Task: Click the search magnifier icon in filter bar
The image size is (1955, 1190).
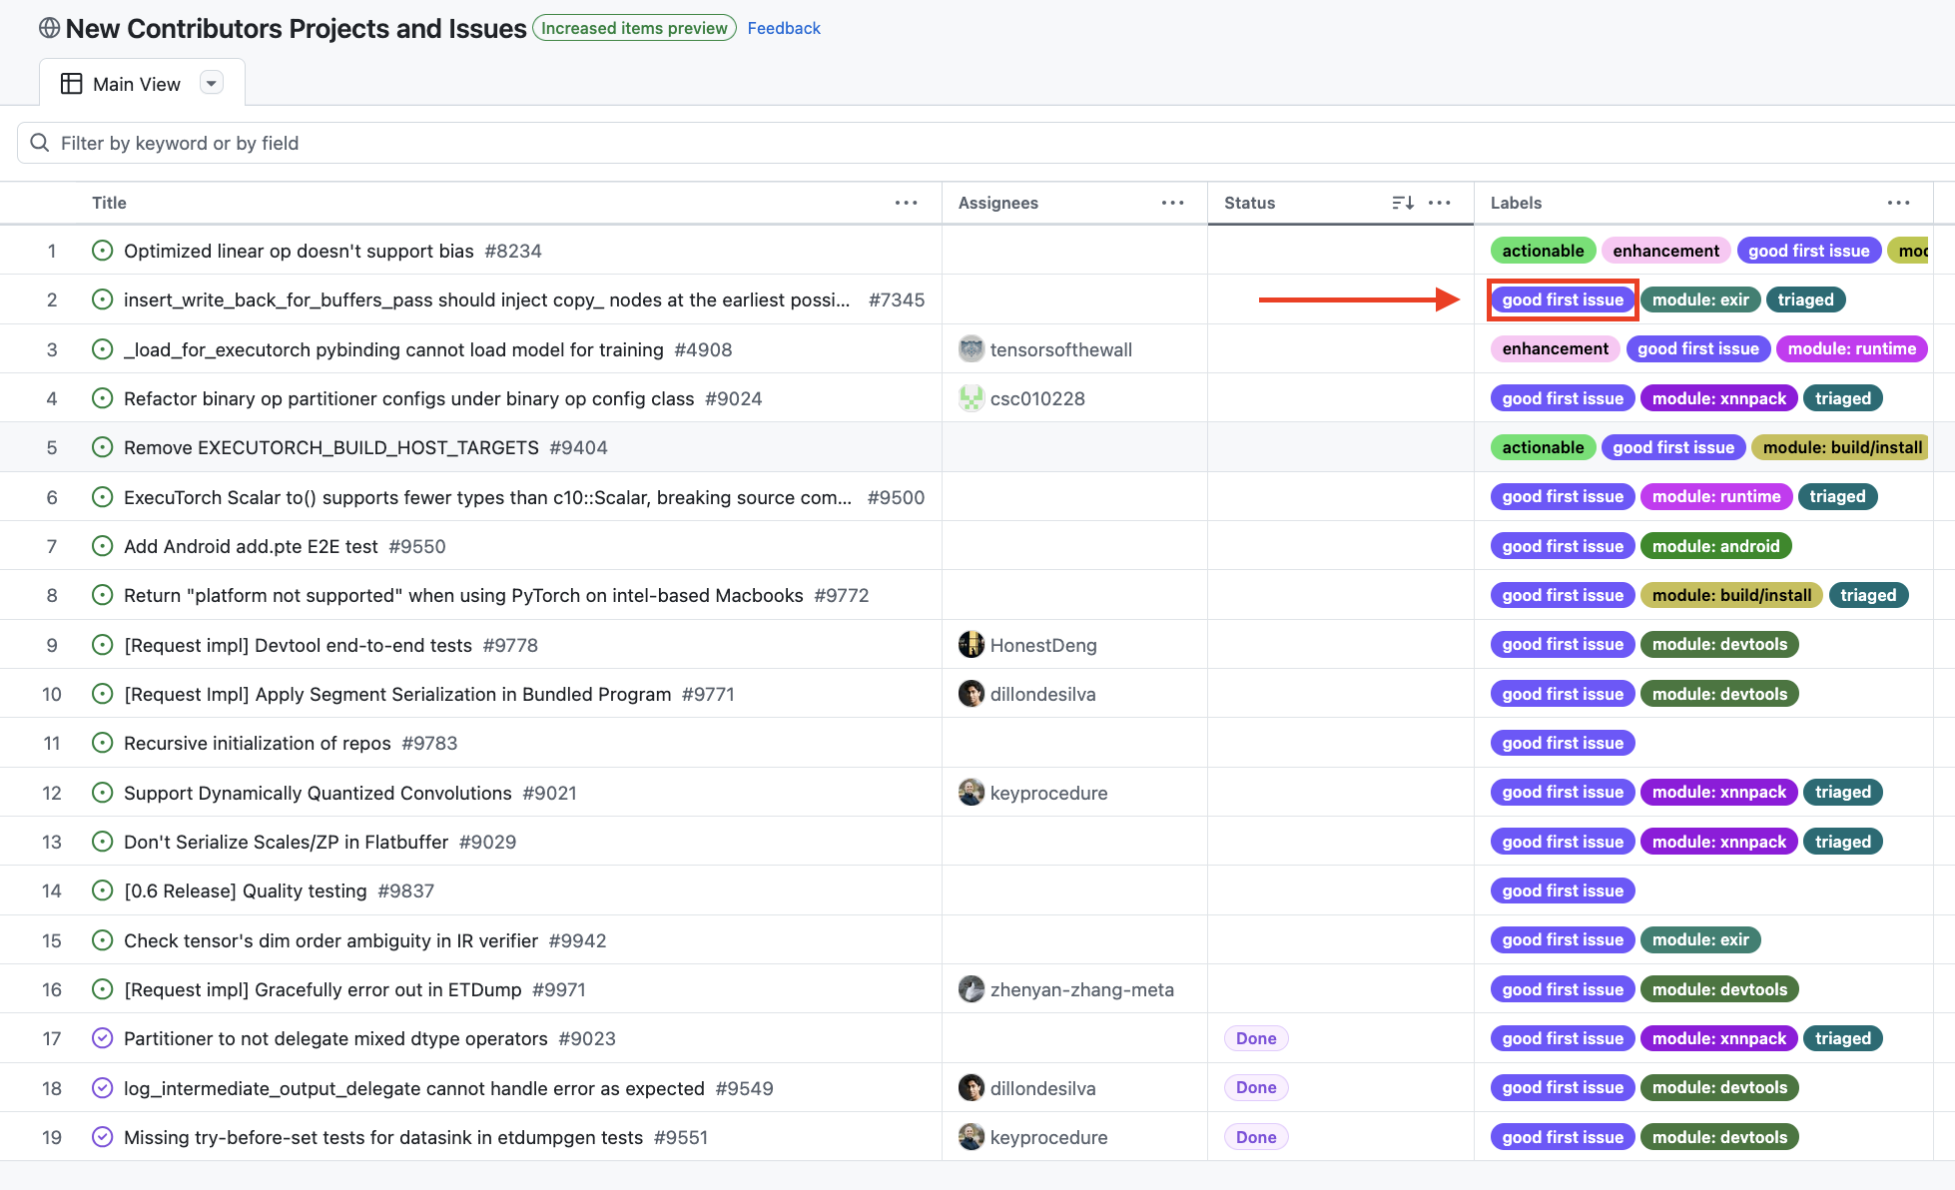Action: (40, 143)
